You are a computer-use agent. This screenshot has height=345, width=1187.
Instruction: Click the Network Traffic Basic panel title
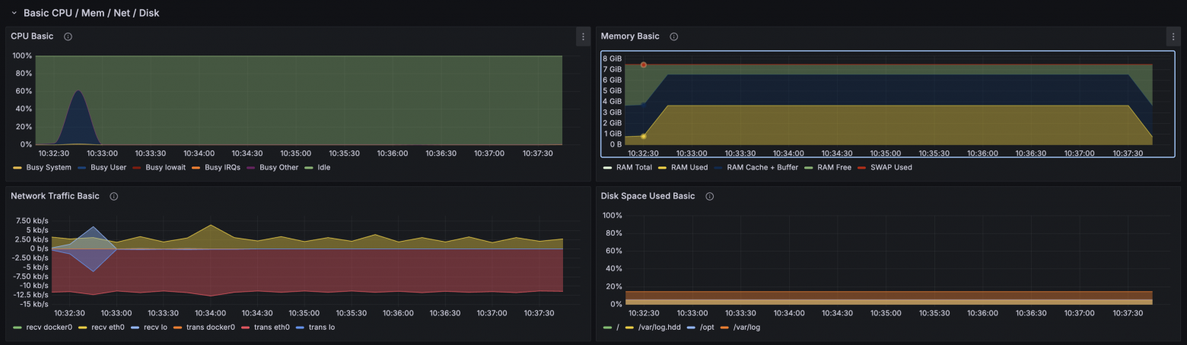(x=55, y=196)
